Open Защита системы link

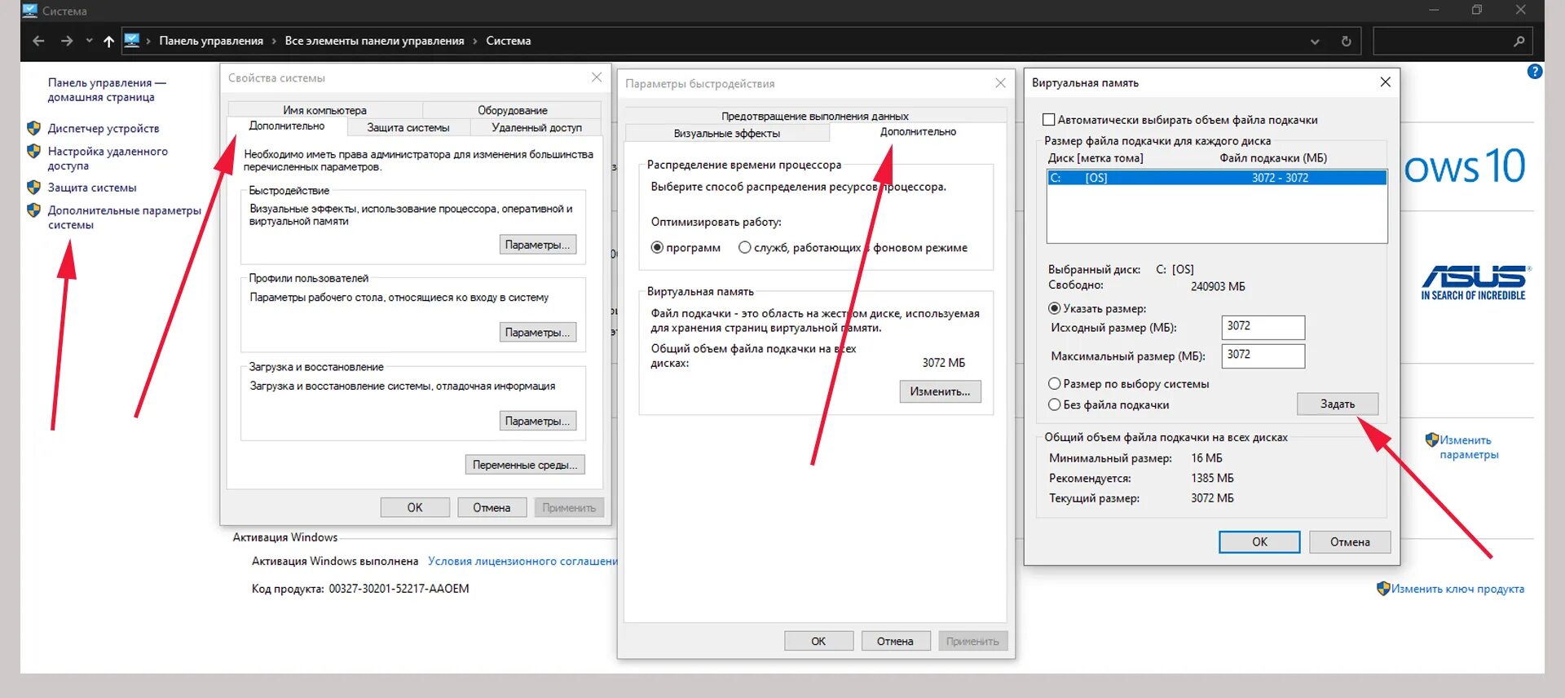point(92,188)
